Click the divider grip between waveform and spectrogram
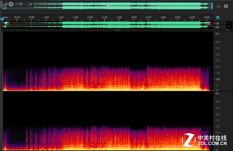The height and width of the screenshot is (151, 233). [117, 30]
